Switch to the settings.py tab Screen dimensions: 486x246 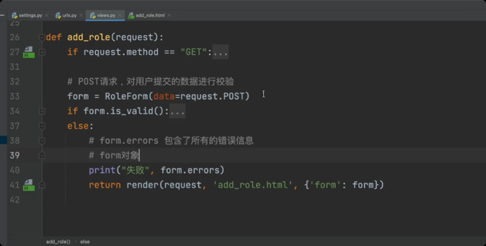point(30,15)
